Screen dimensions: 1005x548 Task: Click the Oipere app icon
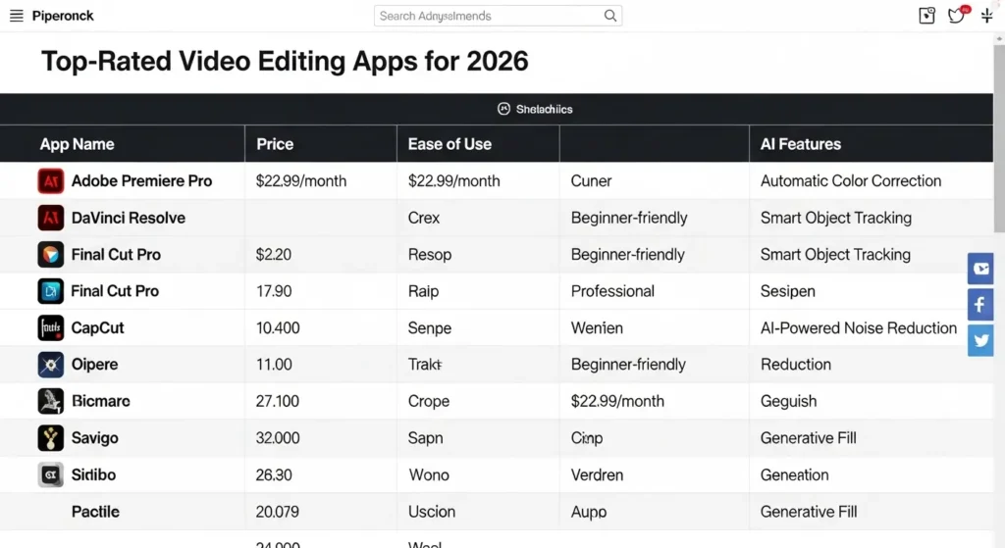tap(50, 365)
